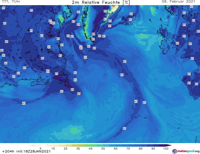Image resolution: width=200 pixels, height=154 pixels.
Task: Click the '99' contour label southeast of Newfoundland
Action: click(x=72, y=90)
